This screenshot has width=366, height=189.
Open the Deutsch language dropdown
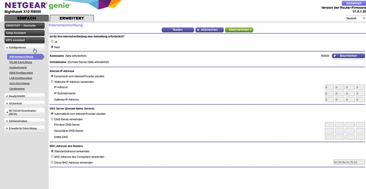coord(355,18)
